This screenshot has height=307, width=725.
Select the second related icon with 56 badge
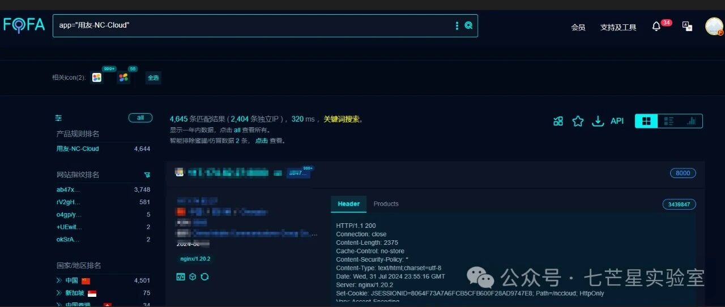123,77
